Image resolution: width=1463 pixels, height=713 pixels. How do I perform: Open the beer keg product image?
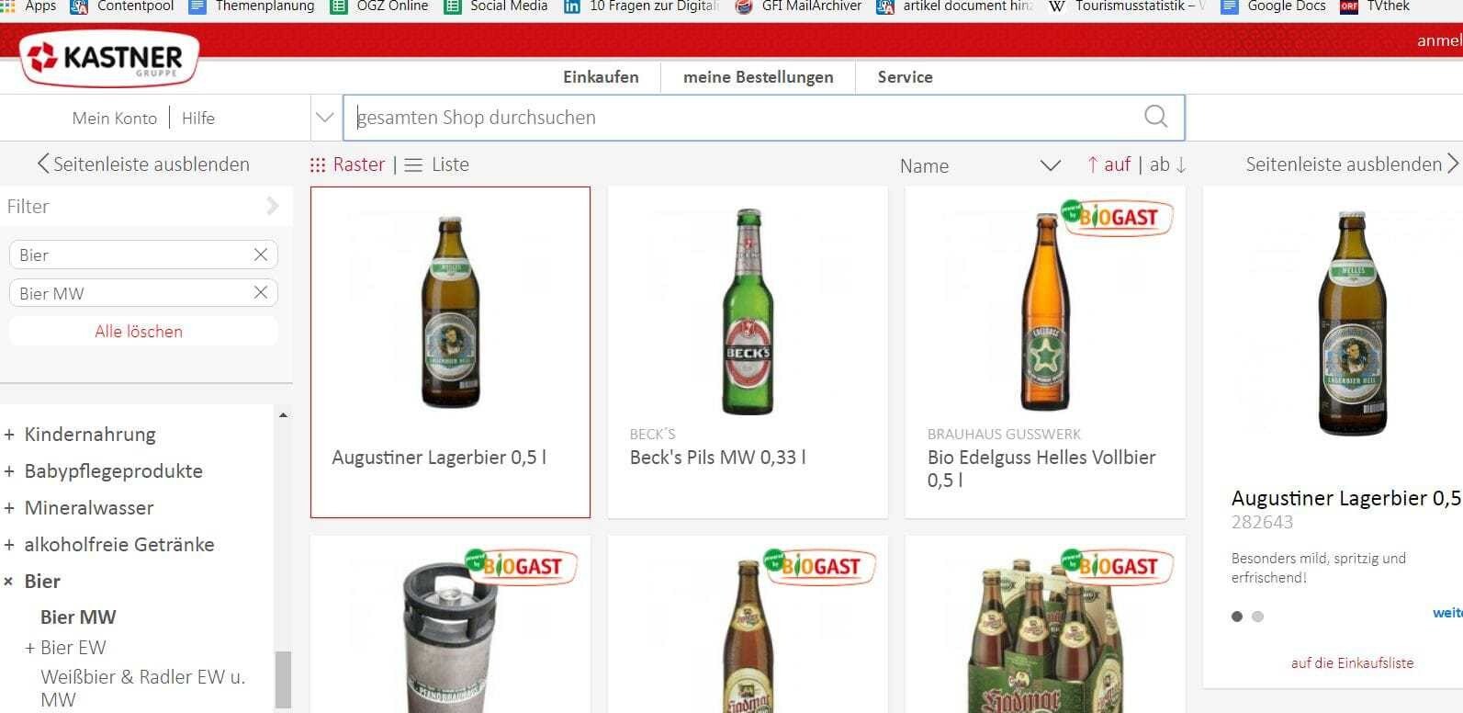click(x=450, y=639)
